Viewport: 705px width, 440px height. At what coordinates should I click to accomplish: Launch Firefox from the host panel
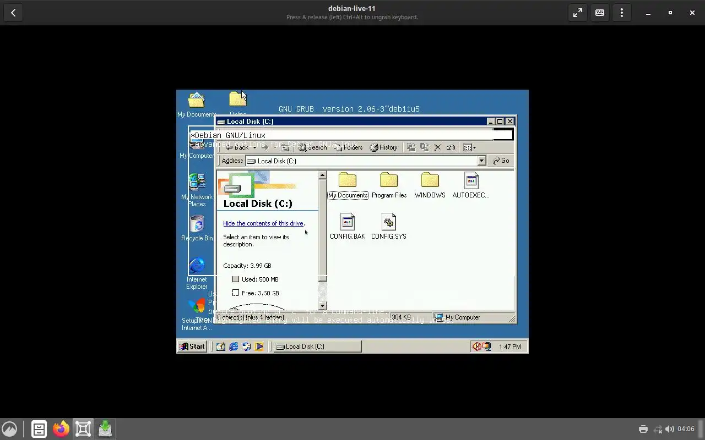[x=61, y=429]
